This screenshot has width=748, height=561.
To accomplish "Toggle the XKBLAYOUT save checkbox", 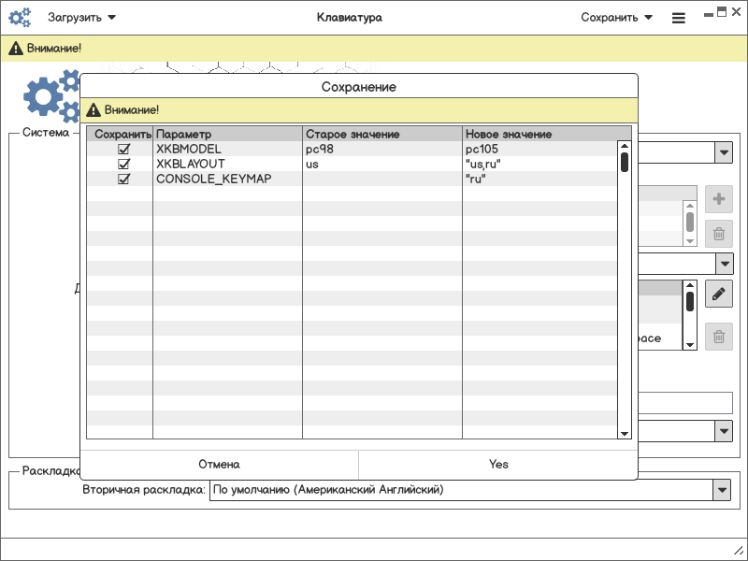I will 123,164.
